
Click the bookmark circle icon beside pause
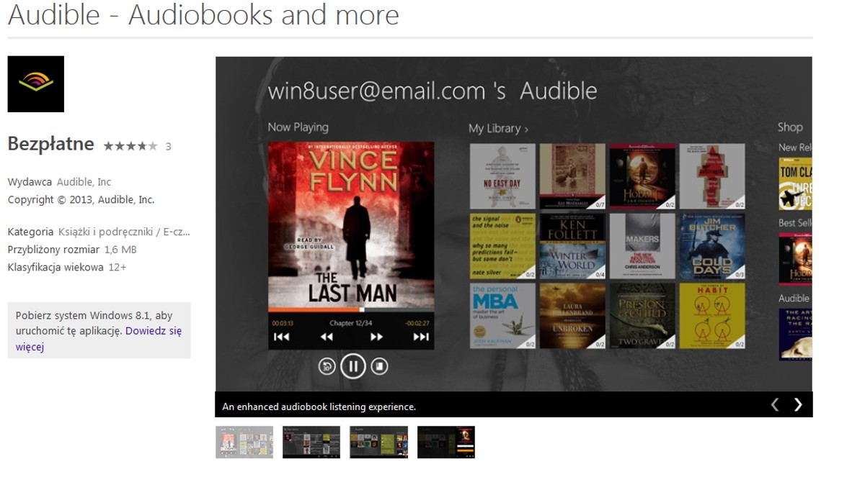pos(379,366)
